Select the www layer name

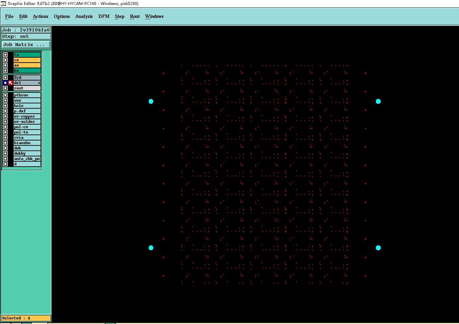[27, 100]
